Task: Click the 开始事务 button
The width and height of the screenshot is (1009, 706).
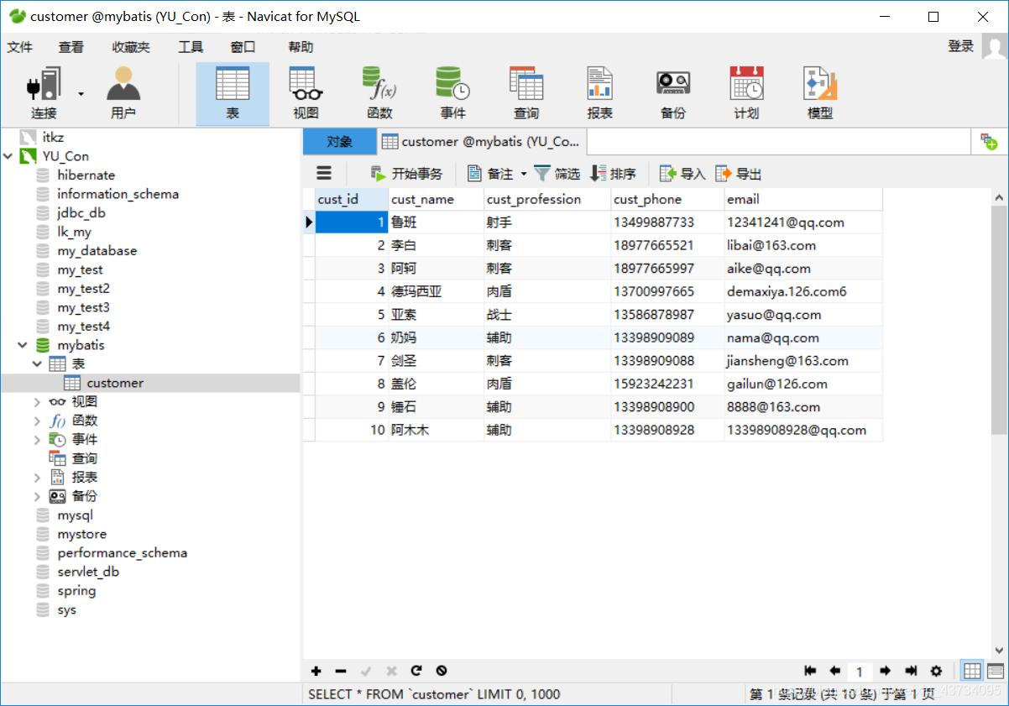Action: pyautogui.click(x=406, y=174)
